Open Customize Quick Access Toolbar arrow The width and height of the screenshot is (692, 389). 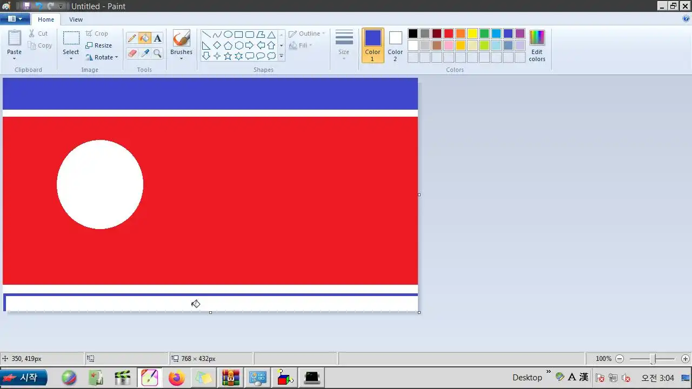click(x=61, y=6)
